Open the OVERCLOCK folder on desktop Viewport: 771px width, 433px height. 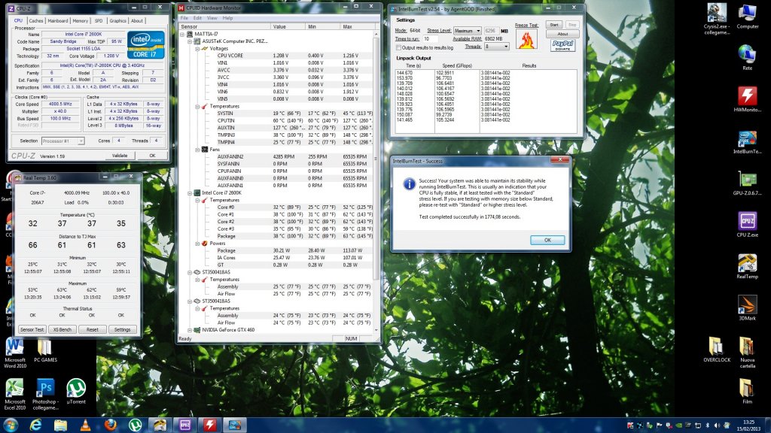[x=717, y=350]
